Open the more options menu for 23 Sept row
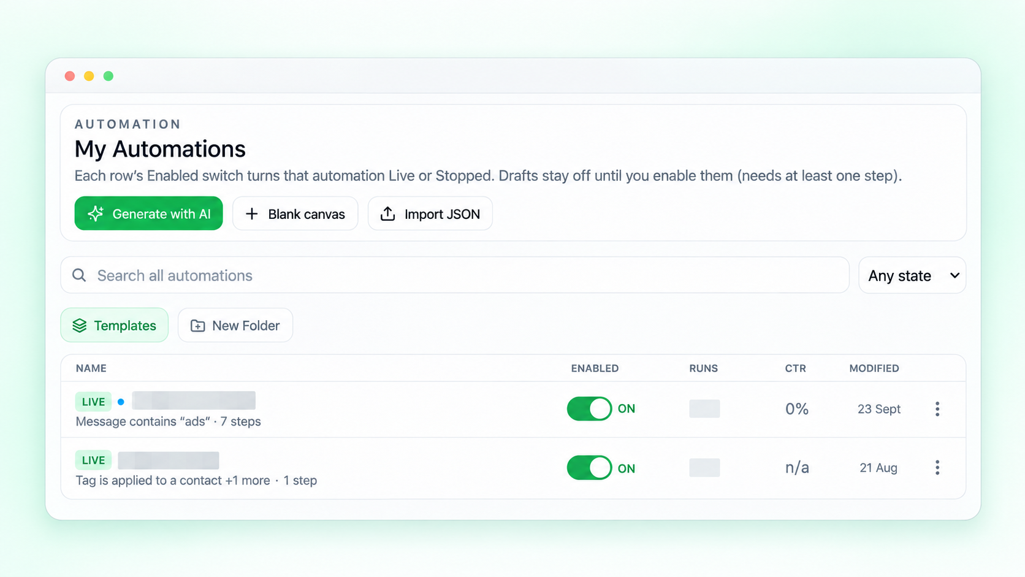1025x577 pixels. coord(937,409)
